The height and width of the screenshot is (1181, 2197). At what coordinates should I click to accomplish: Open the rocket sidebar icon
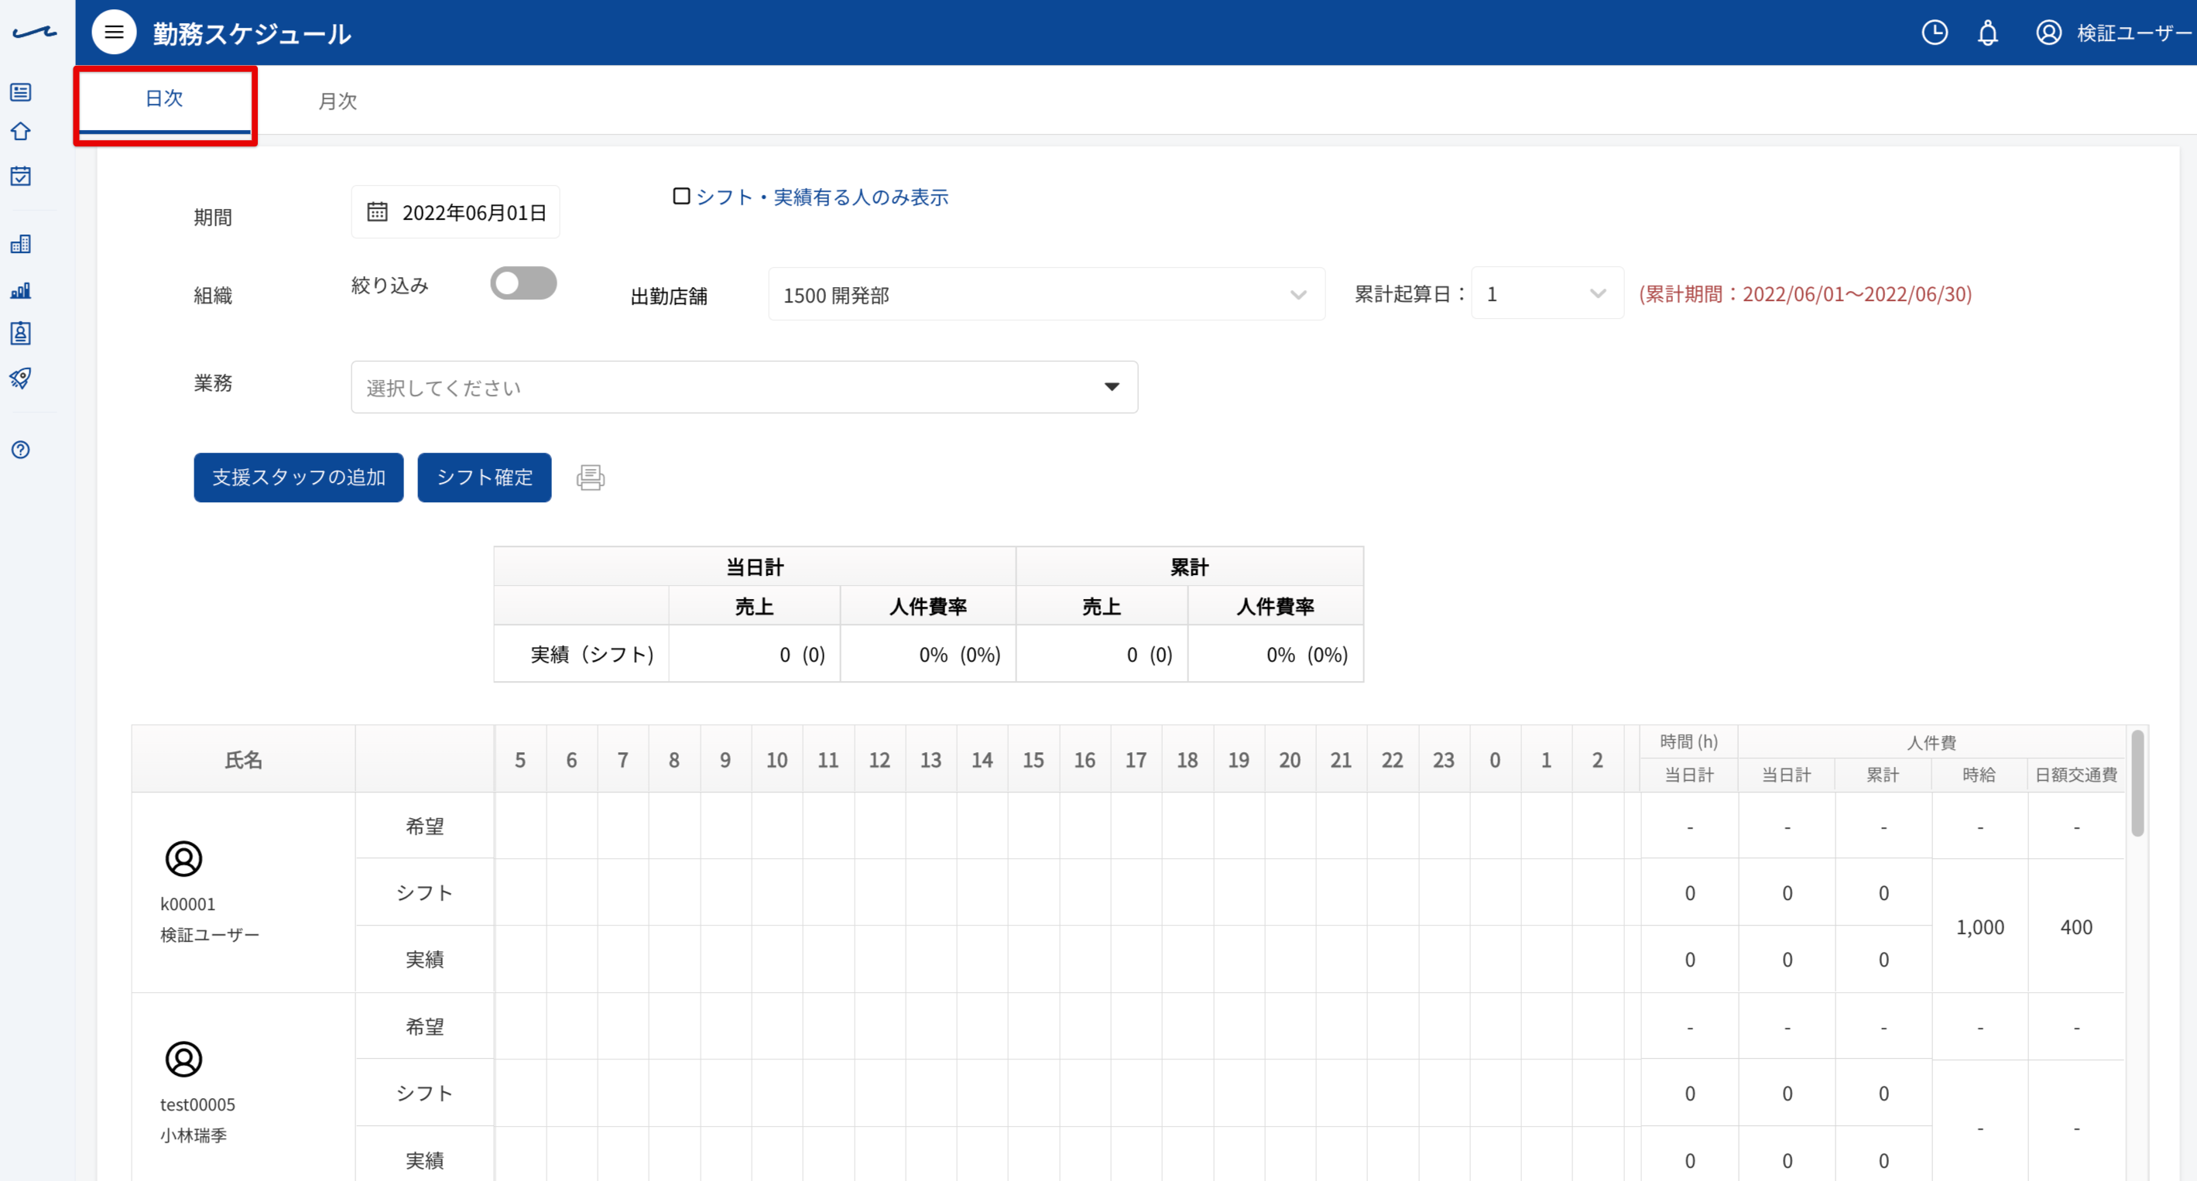pyautogui.click(x=20, y=378)
